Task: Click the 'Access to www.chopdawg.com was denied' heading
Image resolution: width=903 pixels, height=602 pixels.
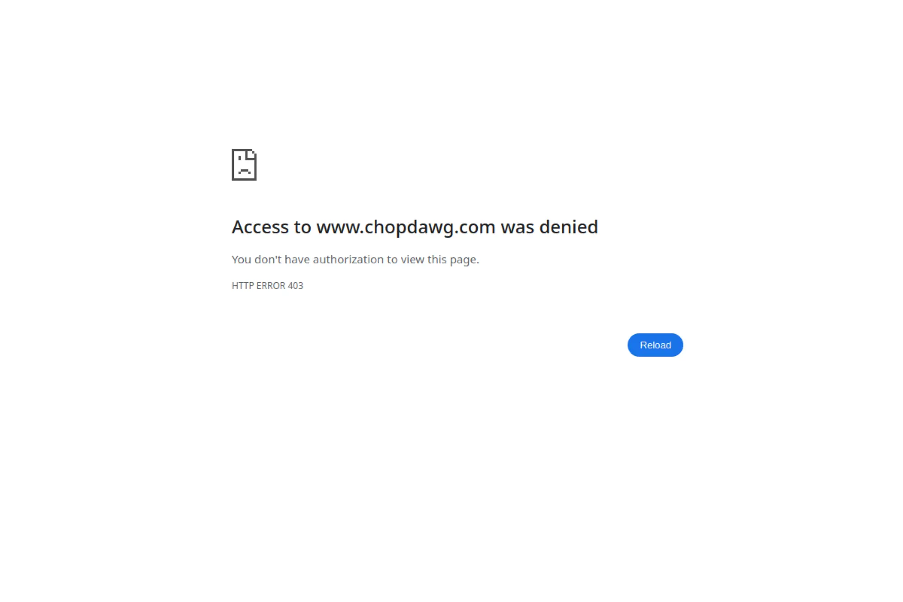Action: [x=415, y=227]
